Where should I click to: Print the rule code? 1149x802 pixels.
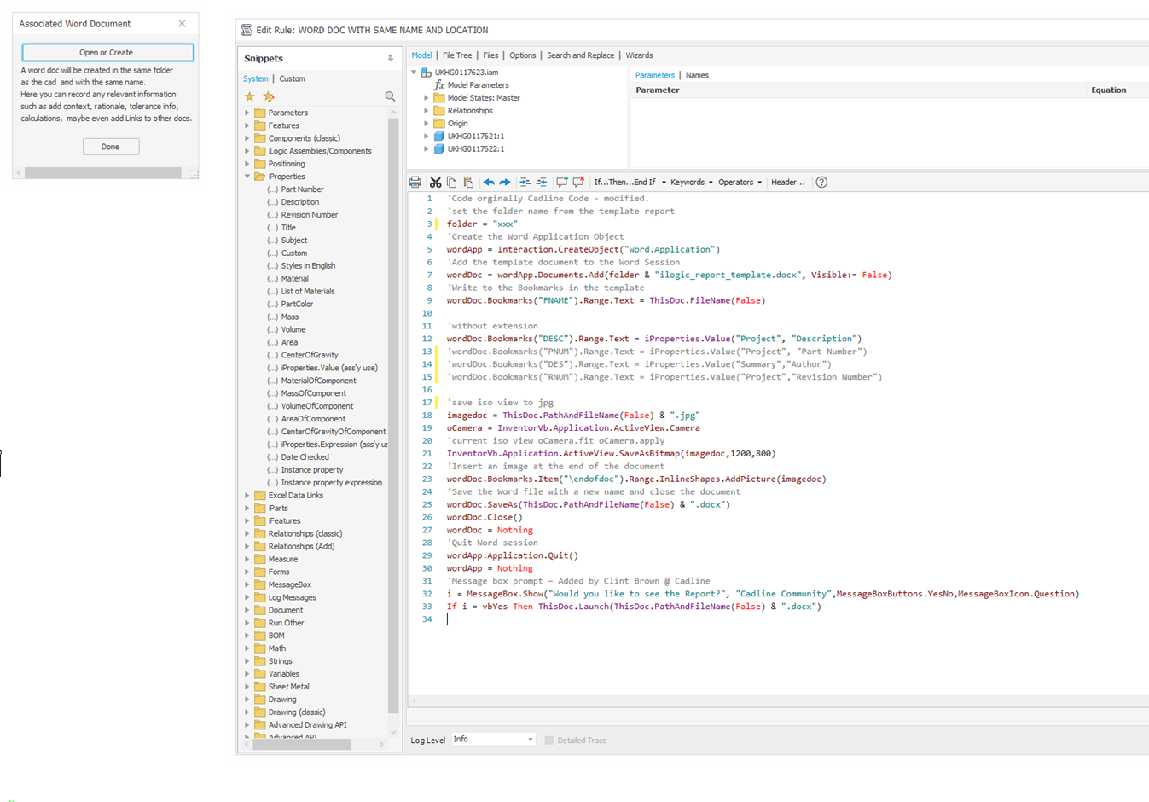click(x=415, y=182)
